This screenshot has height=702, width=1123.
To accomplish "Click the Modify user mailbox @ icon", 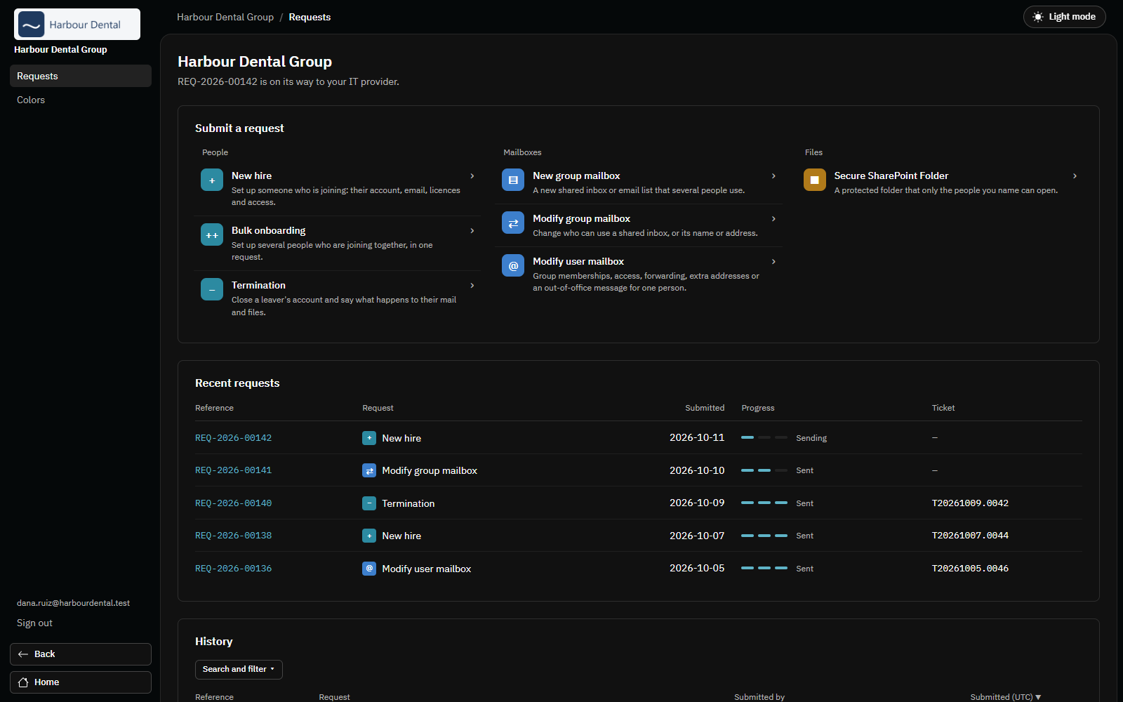I will click(x=513, y=265).
